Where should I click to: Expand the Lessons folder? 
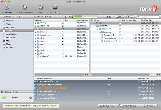click(x=100, y=32)
